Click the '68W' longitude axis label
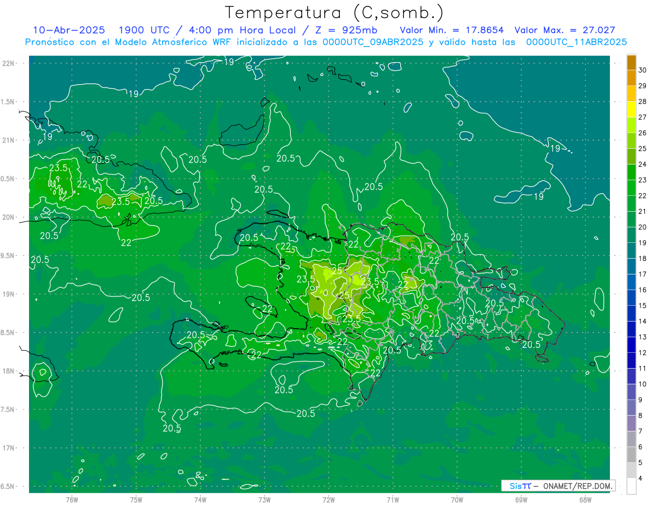 click(585, 500)
